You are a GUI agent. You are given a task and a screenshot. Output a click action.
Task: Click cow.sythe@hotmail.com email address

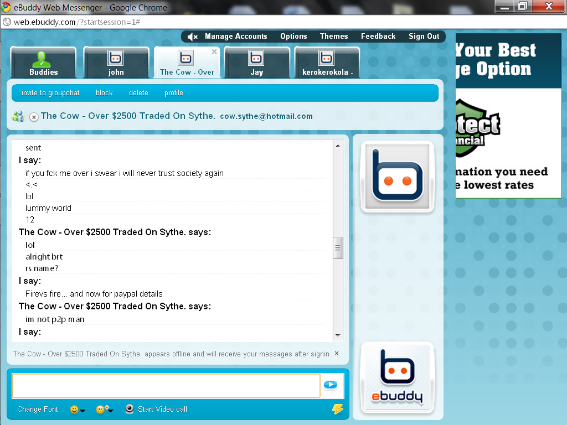(266, 116)
